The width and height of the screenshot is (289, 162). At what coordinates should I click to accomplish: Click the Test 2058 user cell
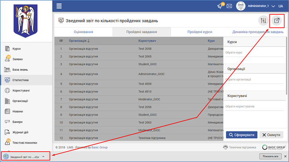pyautogui.click(x=145, y=49)
